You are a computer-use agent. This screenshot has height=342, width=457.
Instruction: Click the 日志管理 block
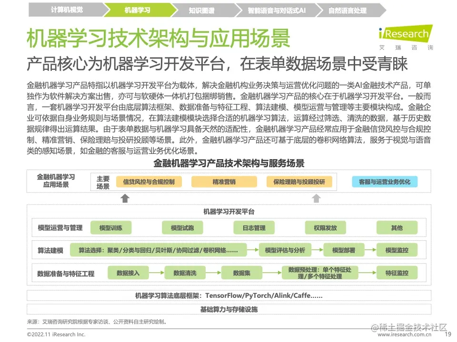pos(254,228)
